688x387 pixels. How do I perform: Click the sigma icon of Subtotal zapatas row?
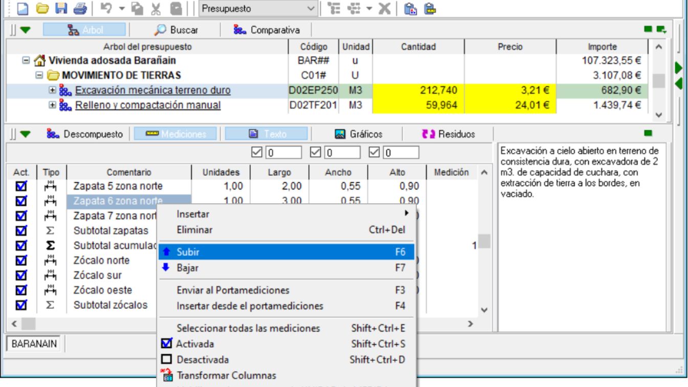[51, 230]
